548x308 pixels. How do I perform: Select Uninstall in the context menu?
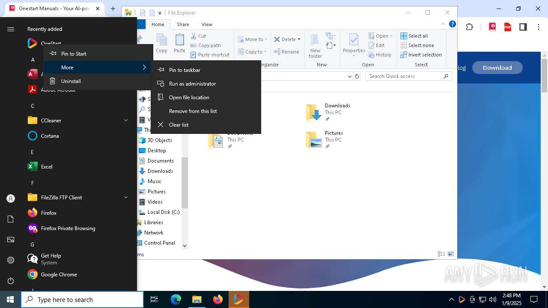[x=98, y=81]
